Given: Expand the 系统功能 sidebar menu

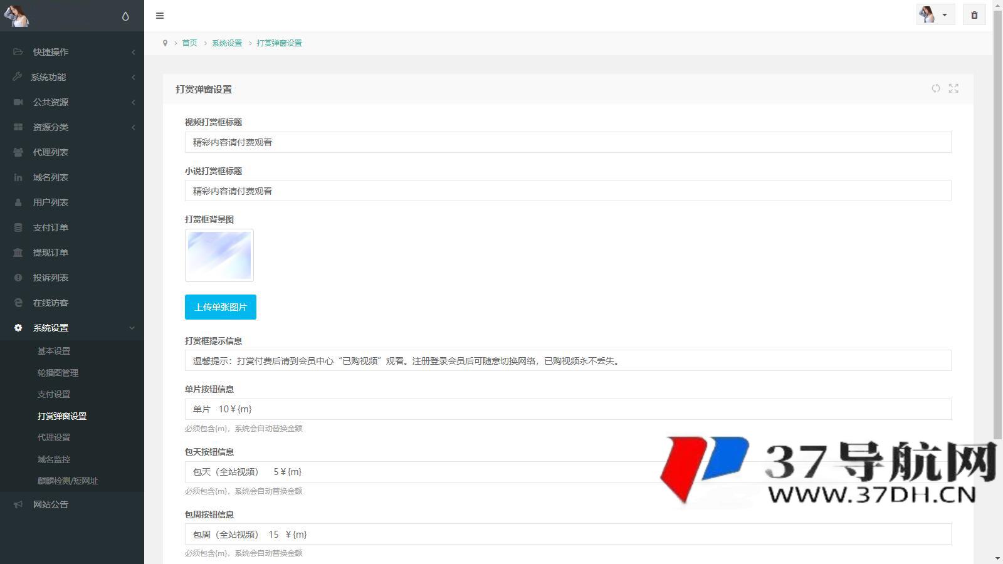Looking at the screenshot, I should pyautogui.click(x=72, y=77).
